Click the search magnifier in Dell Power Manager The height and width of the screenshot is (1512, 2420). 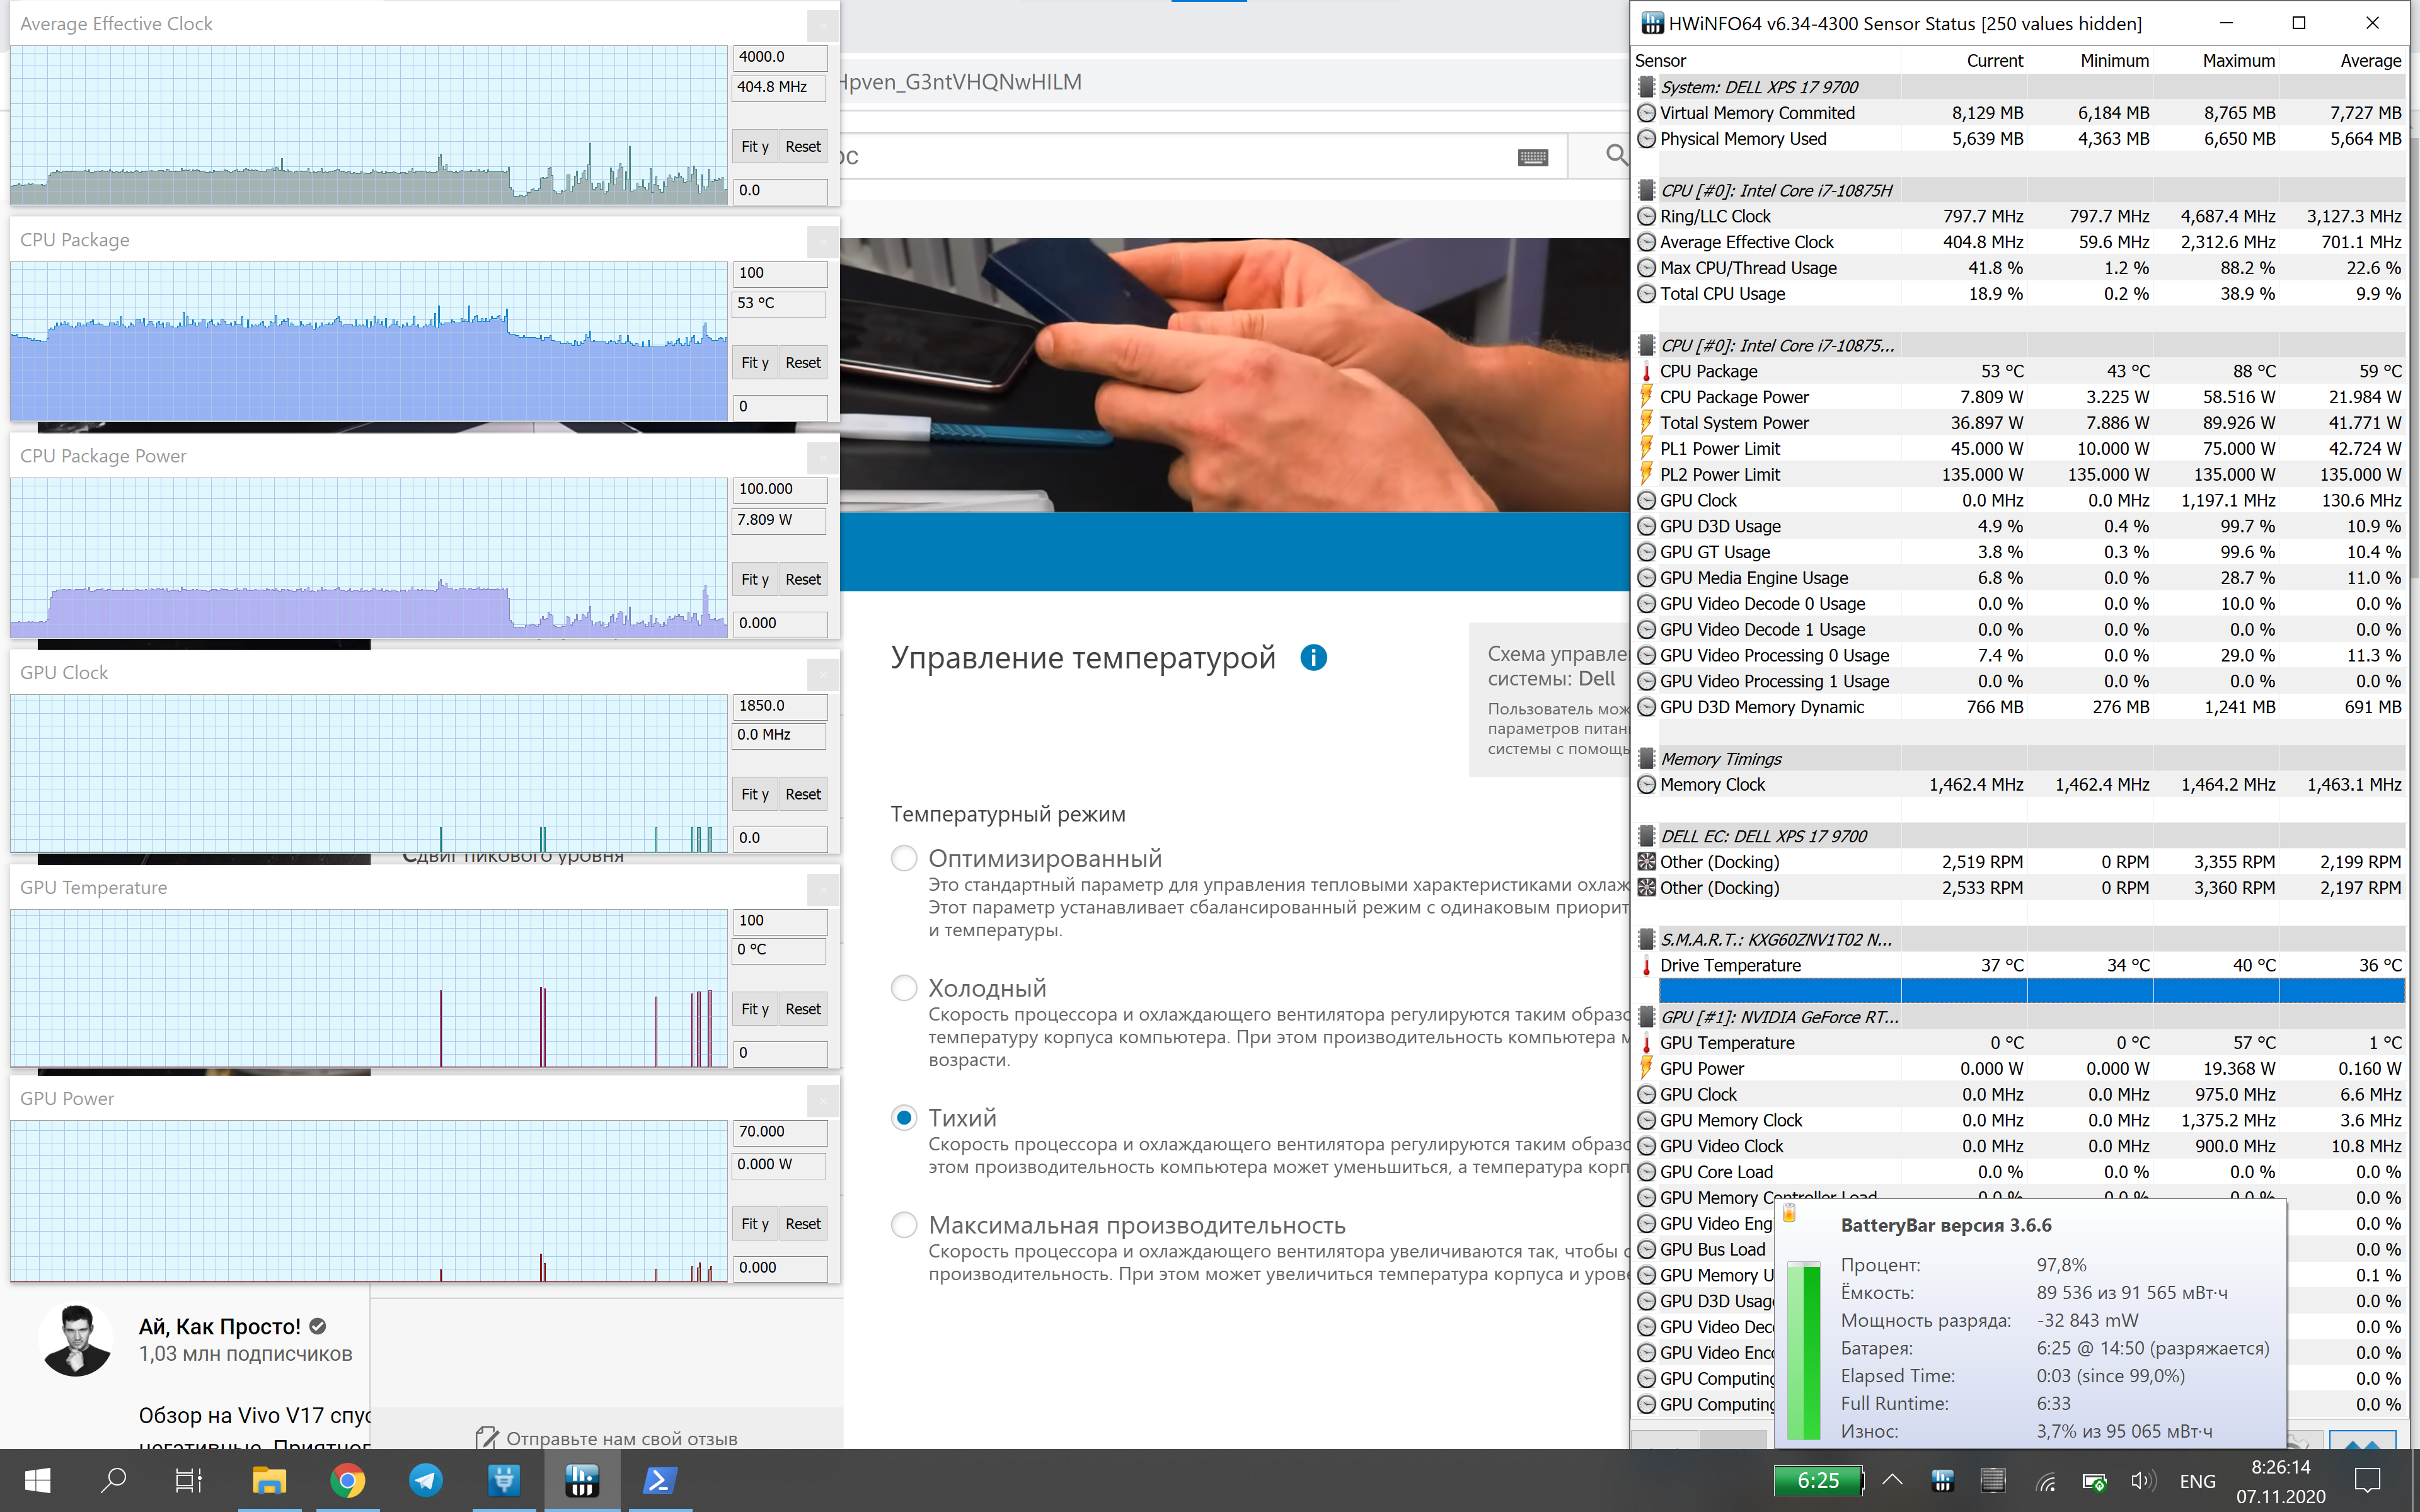(x=1616, y=155)
